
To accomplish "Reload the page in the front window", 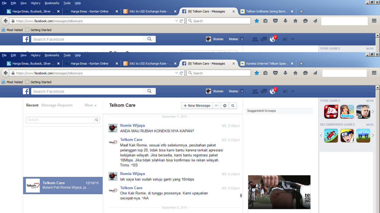I will coord(181,73).
